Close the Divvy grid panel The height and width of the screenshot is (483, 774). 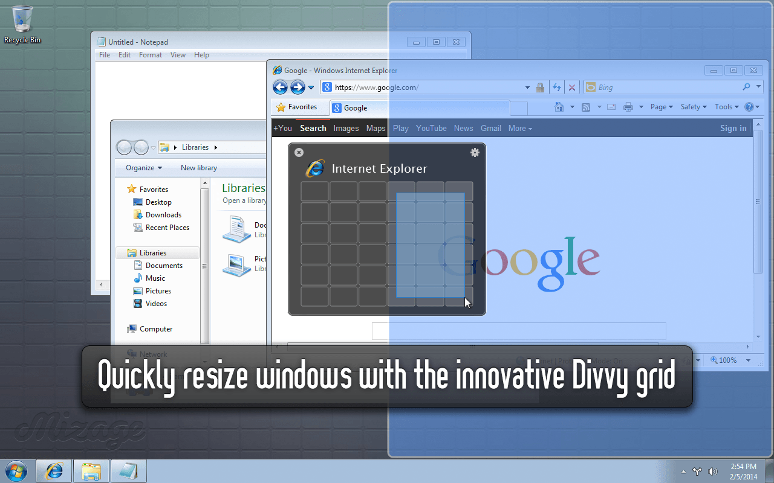(x=299, y=153)
